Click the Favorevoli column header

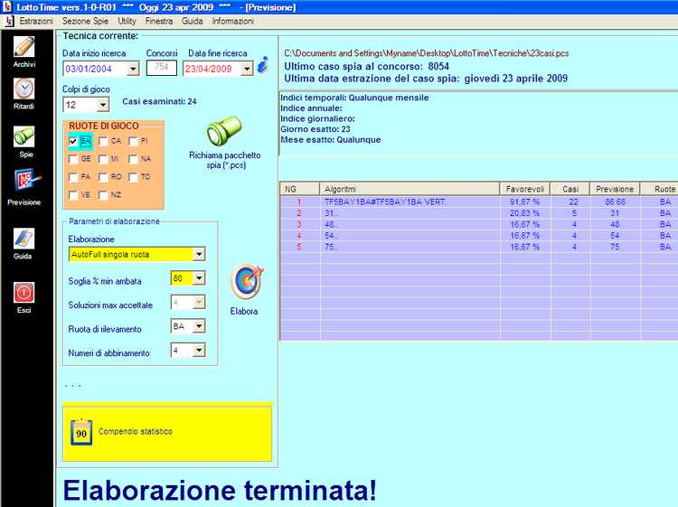(525, 189)
